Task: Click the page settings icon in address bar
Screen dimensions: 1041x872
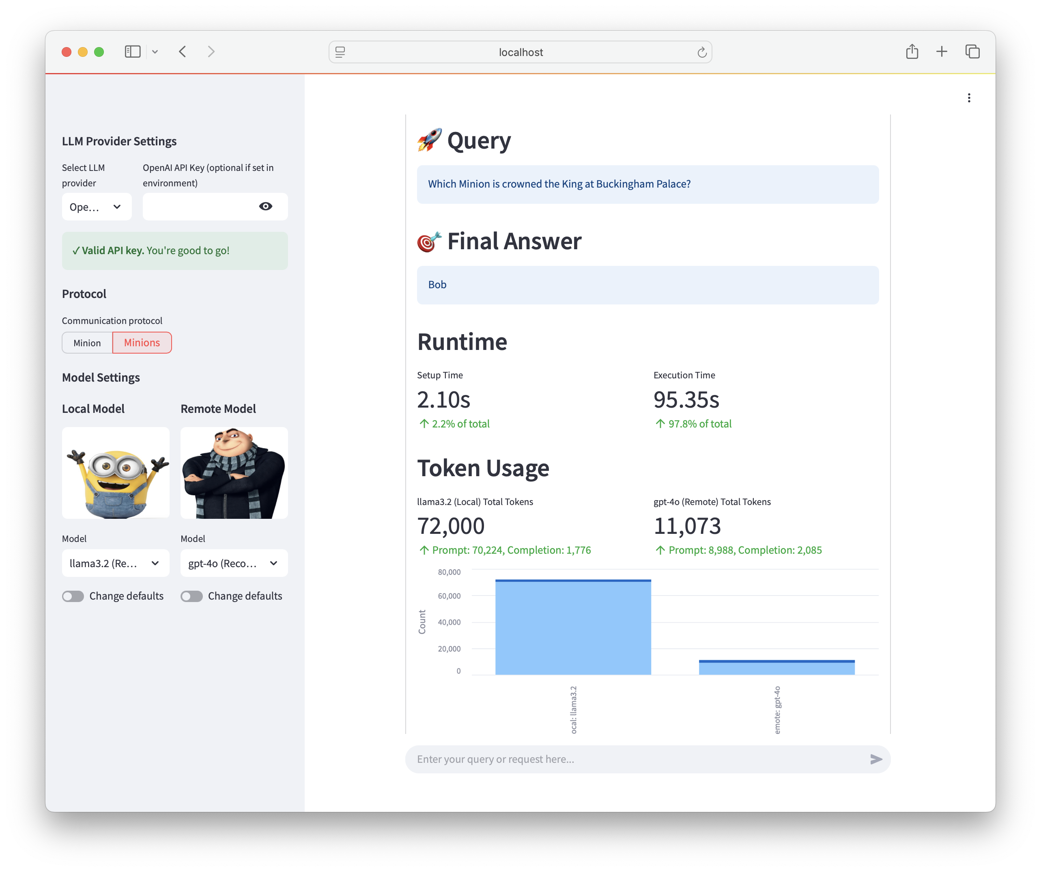Action: (340, 52)
